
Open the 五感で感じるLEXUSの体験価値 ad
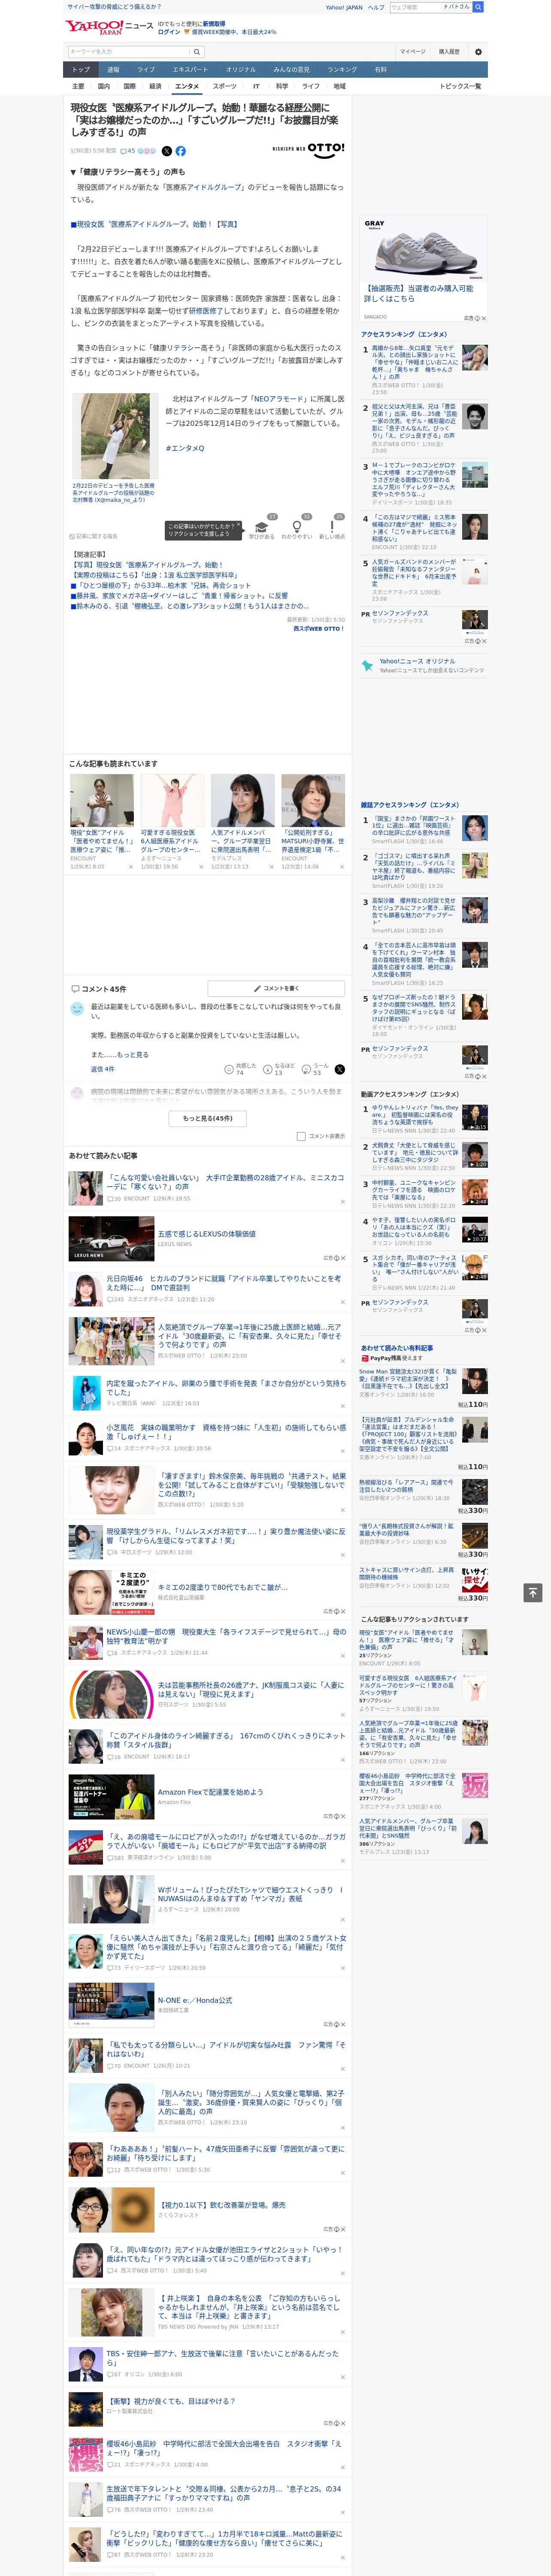(x=207, y=1234)
